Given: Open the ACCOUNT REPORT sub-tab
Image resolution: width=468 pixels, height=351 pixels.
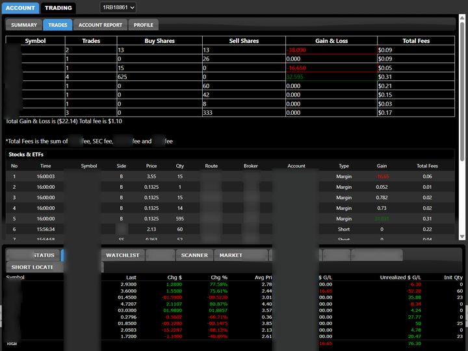Looking at the screenshot, I should click(x=100, y=25).
